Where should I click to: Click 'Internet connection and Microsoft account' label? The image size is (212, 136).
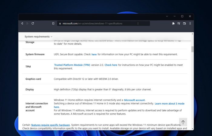point(37,107)
